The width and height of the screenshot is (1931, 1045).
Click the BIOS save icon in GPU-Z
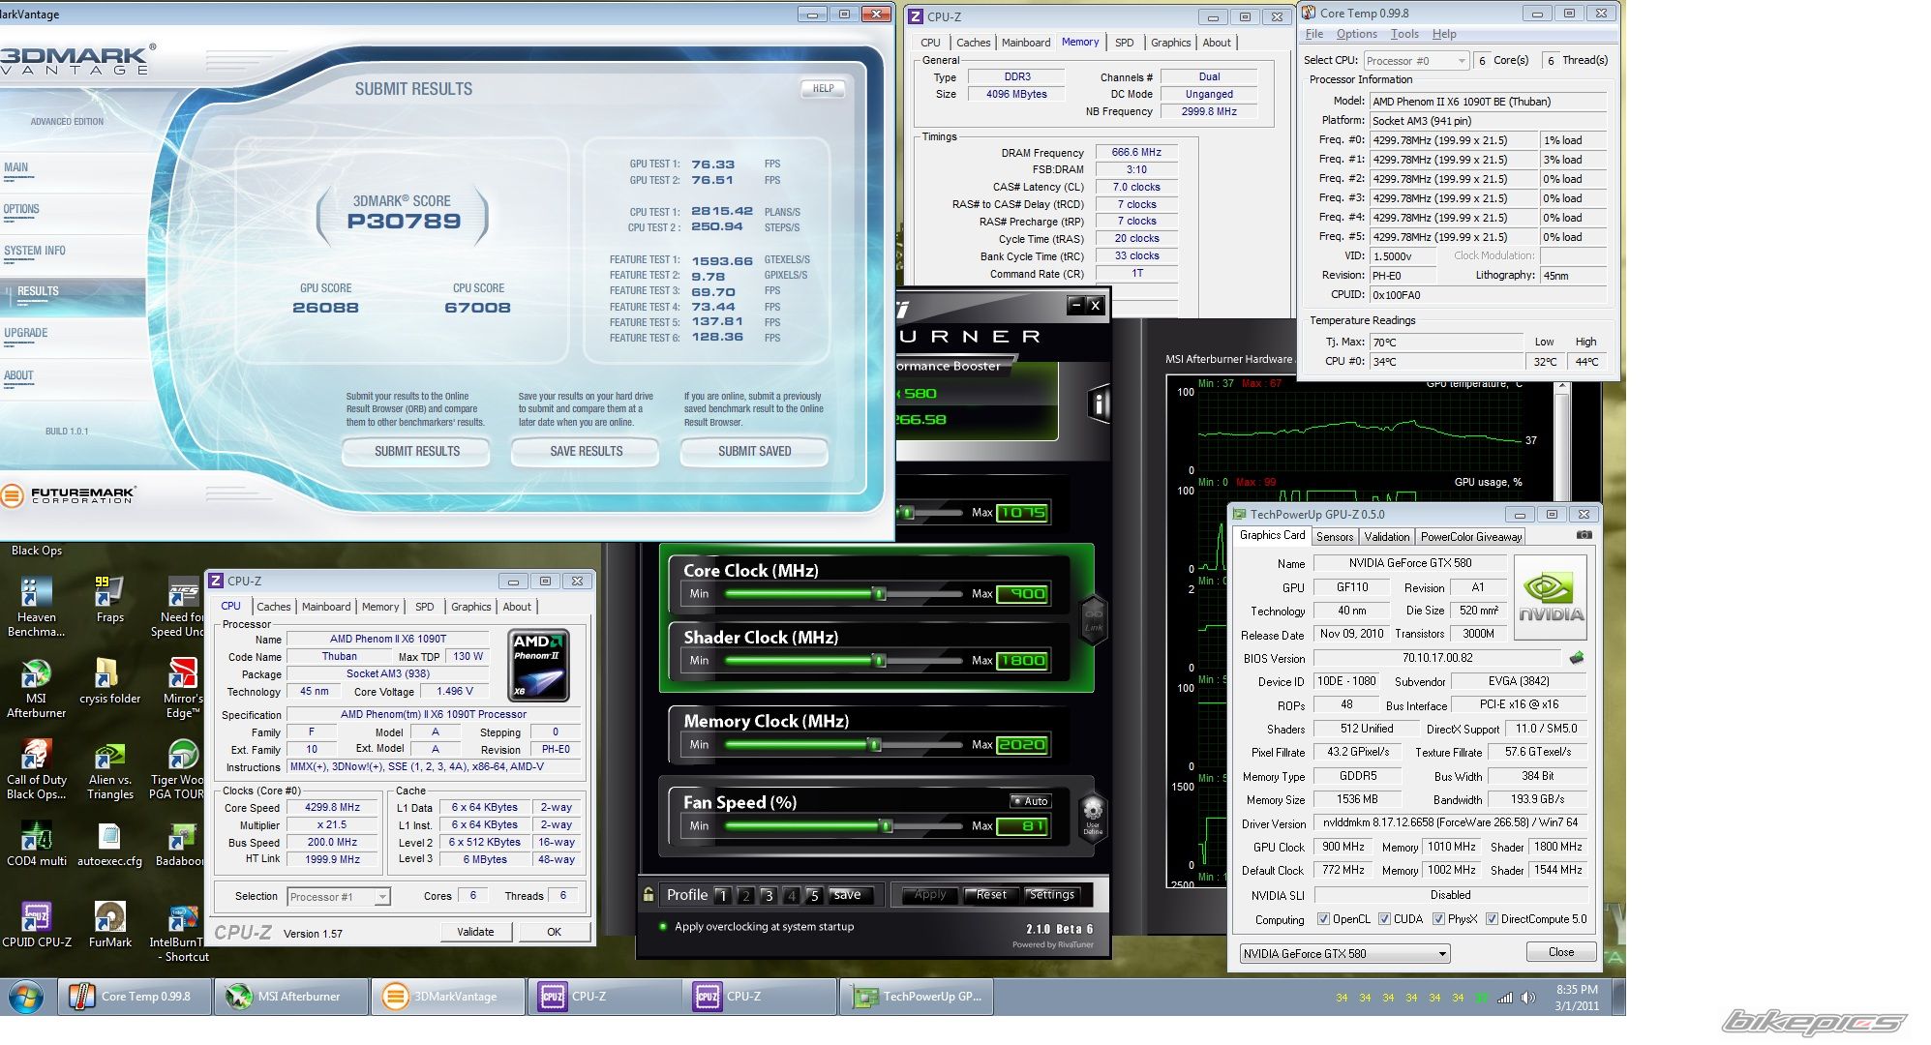(1577, 658)
